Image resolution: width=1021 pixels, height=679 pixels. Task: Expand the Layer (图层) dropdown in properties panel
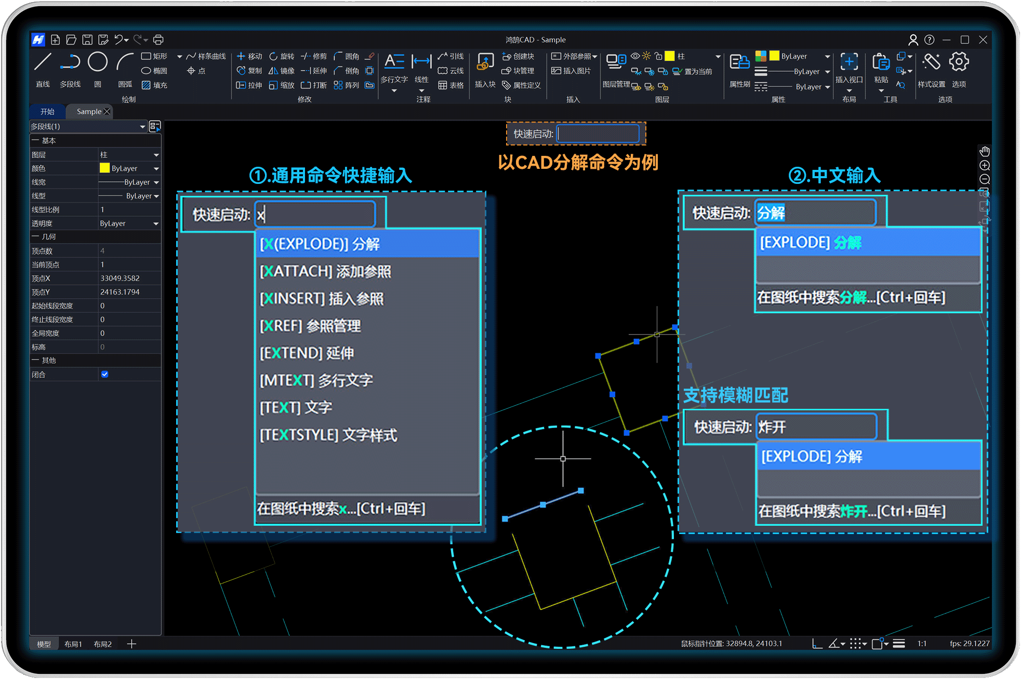[x=156, y=155]
